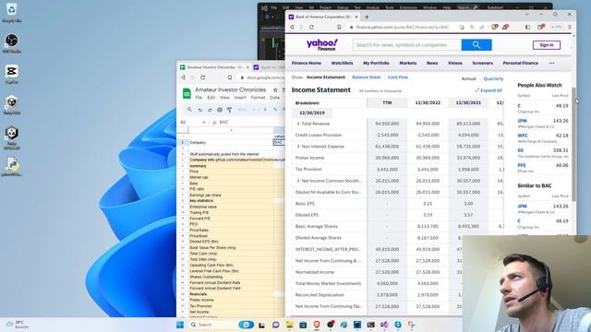Screen dimensions: 591x332
Task: Open Brave Shields lion icon in Yahoo browser
Action: click(495, 27)
